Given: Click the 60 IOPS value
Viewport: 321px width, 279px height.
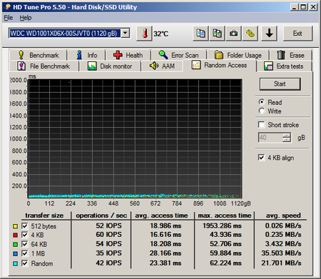Looking at the screenshot, I should (108, 235).
